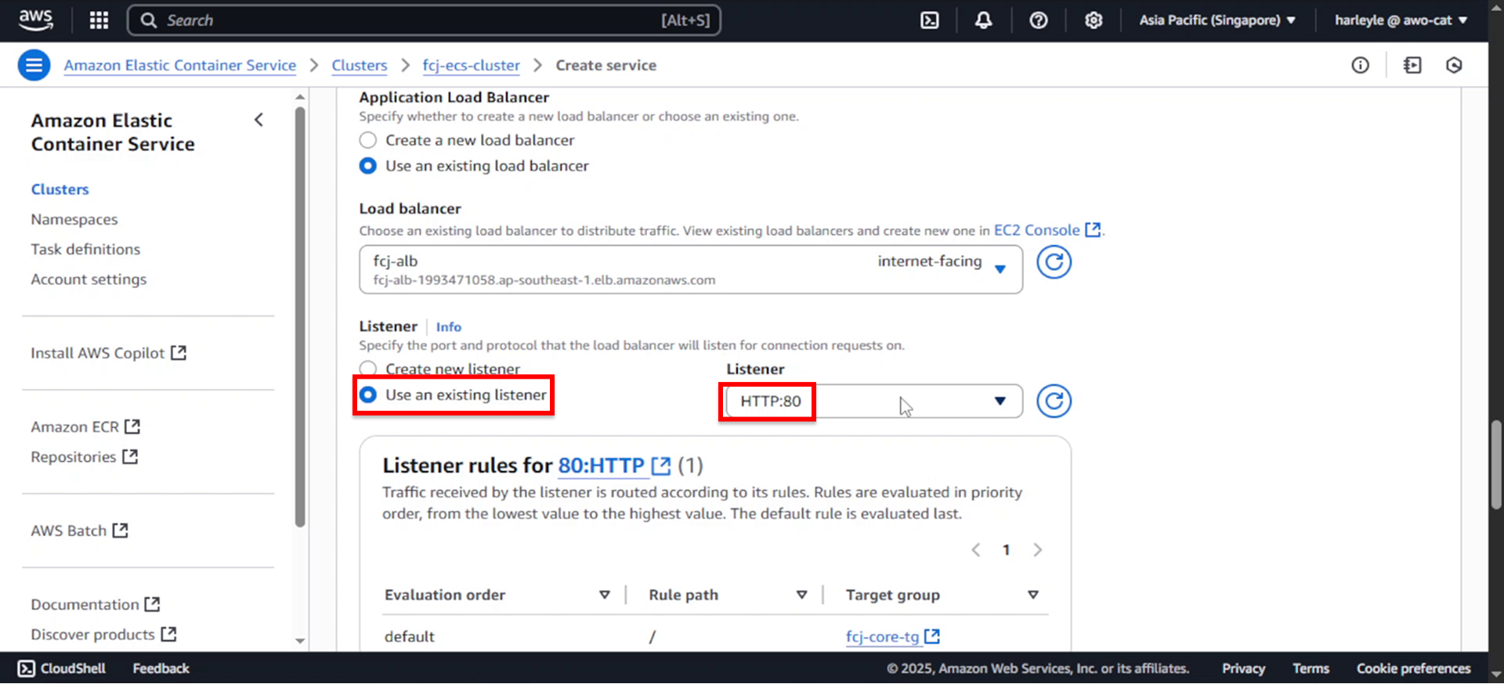Click the CloudShell icon in the footer
This screenshot has width=1504, height=684.
click(27, 668)
